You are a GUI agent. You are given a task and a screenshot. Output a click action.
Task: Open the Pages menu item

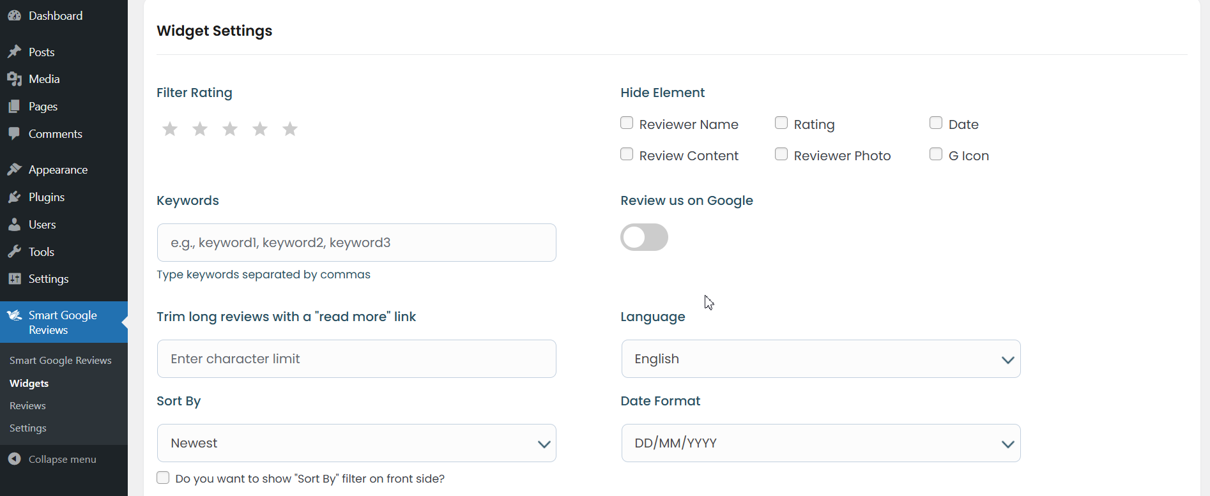point(64,107)
